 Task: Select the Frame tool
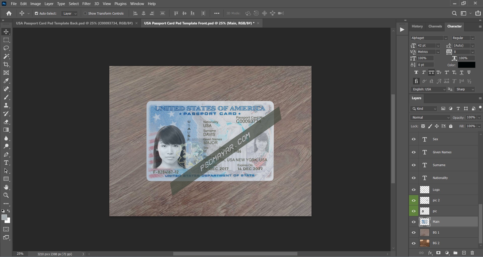point(6,73)
